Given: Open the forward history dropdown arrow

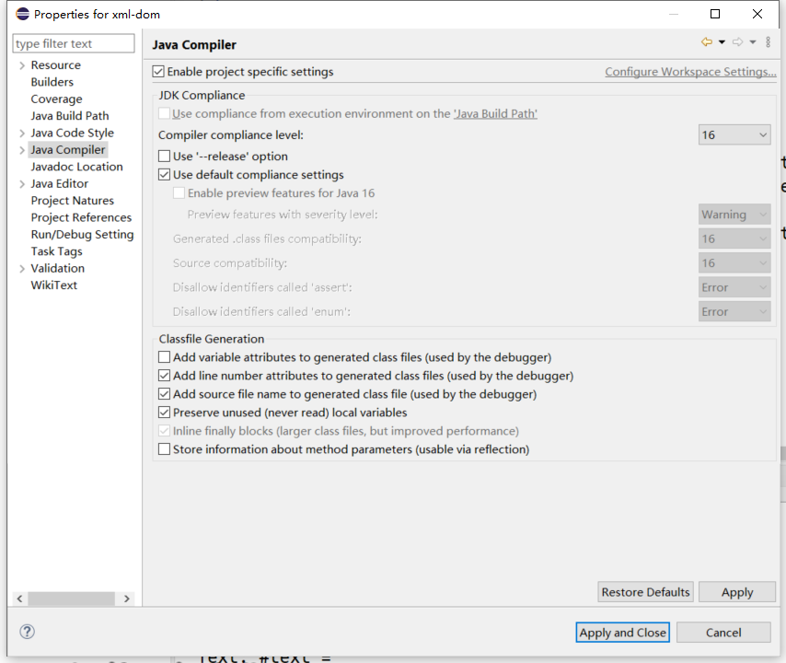Looking at the screenshot, I should (753, 42).
